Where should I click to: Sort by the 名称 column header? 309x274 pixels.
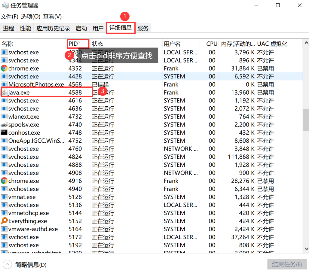(x=33, y=44)
